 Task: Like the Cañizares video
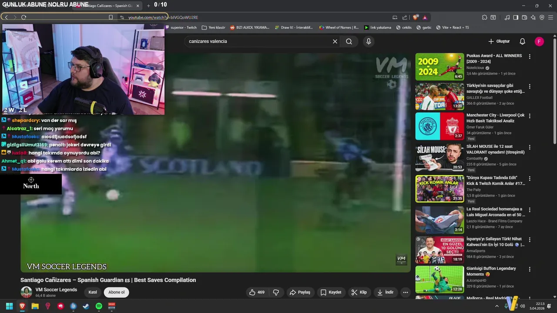pyautogui.click(x=257, y=292)
